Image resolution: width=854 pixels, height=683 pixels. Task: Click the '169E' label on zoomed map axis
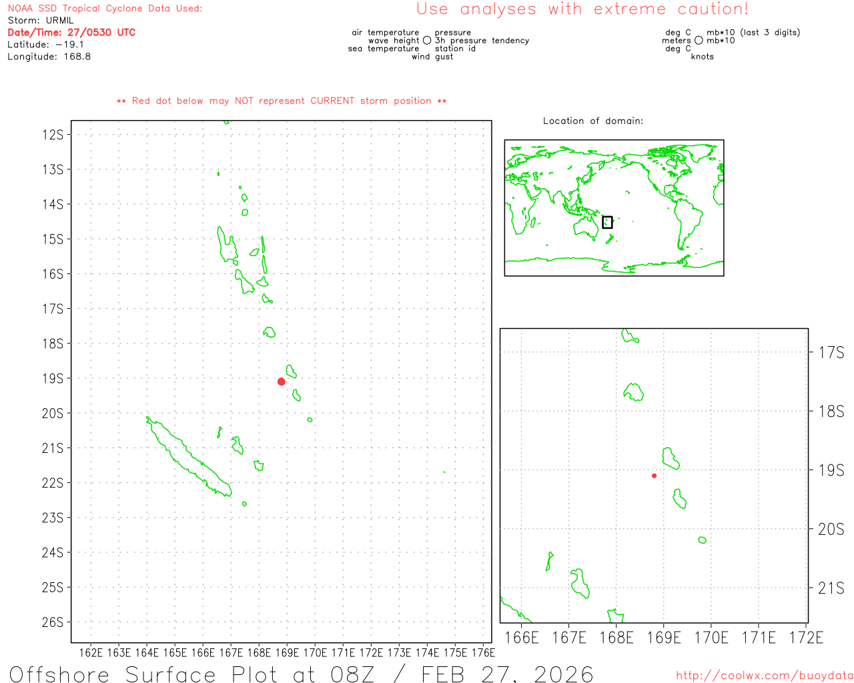(x=664, y=638)
